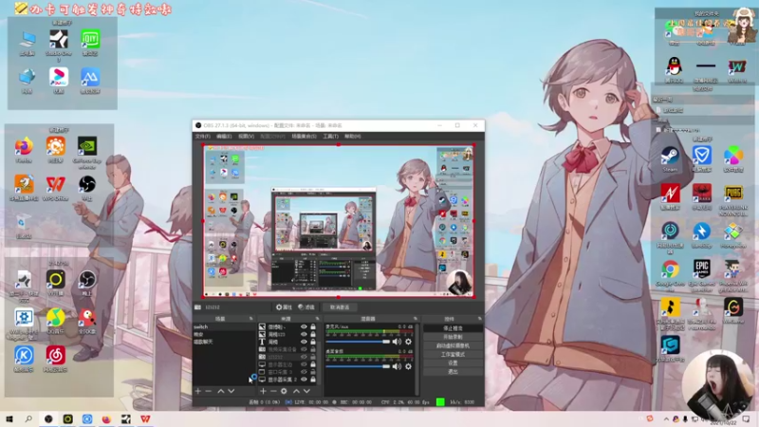Open the 帮助(H) menu in OBS

(352, 137)
